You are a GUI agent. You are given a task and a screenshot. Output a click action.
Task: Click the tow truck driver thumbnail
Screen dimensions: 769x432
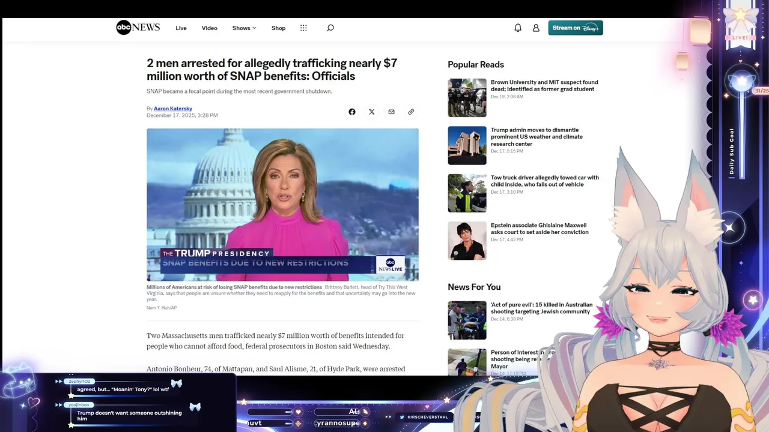click(467, 193)
